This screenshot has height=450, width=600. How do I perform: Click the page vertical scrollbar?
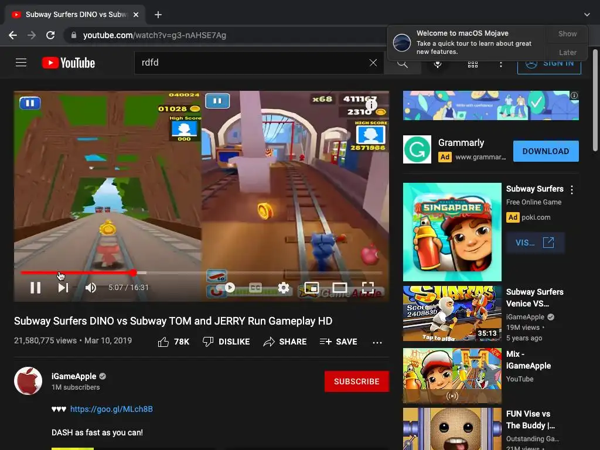pyautogui.click(x=595, y=100)
